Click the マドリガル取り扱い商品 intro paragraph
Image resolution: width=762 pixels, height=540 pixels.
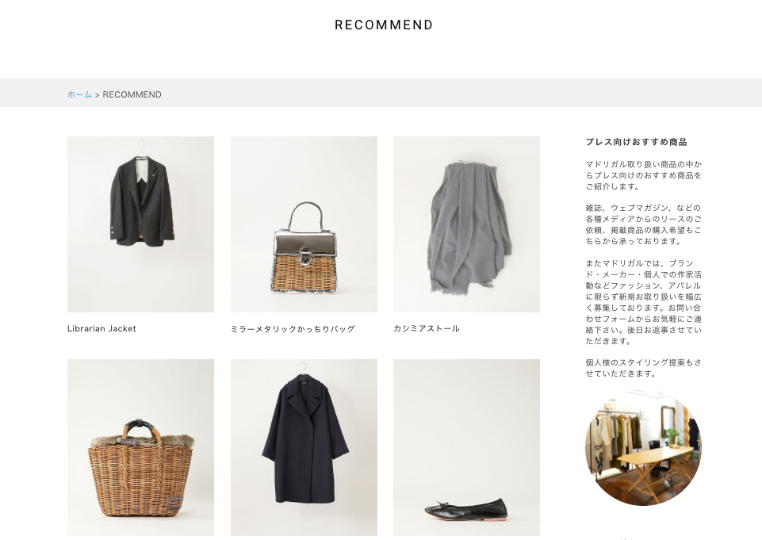tap(643, 175)
